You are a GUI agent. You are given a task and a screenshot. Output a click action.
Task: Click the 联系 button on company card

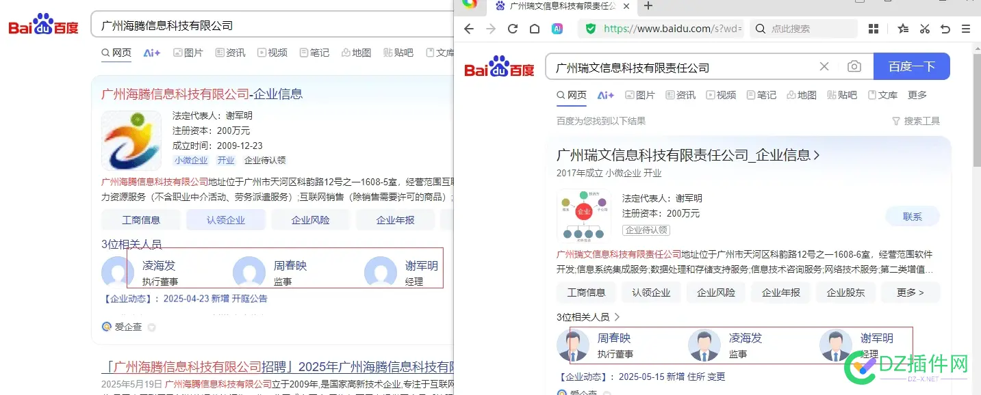tap(913, 217)
